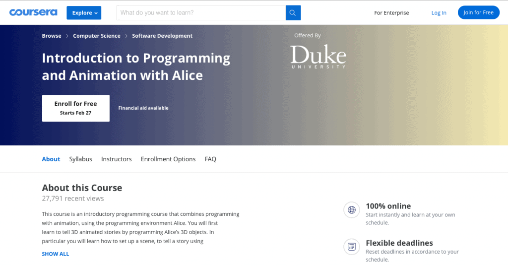
Task: Click Financial aid available link
Action: click(143, 108)
